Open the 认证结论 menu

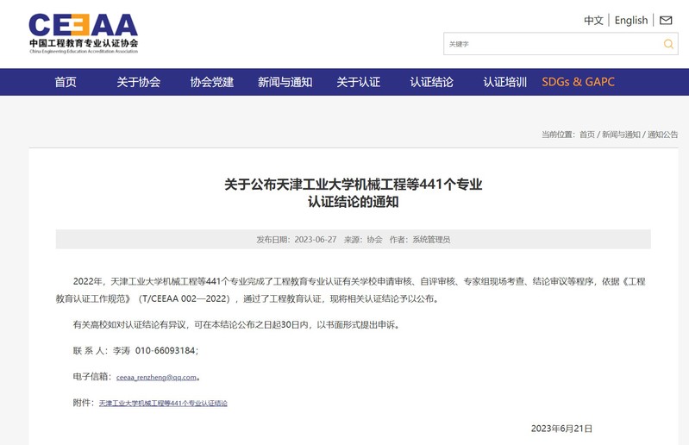(431, 82)
